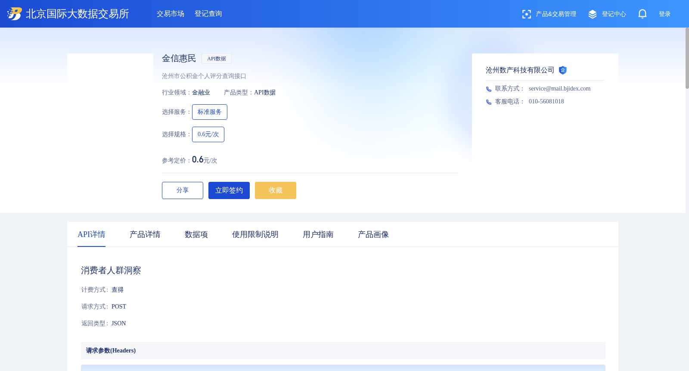The height and width of the screenshot is (371, 689).
Task: Open notifications bell icon
Action: 642,14
